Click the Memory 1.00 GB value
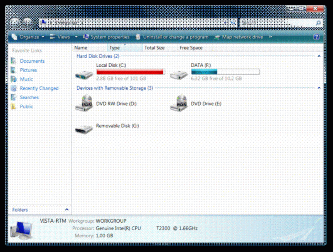Viewport: 333px width, 252px height. [x=104, y=236]
